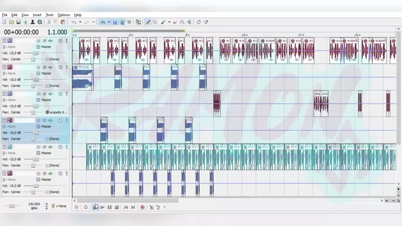Viewport: 402px width, 226px height.
Task: Click the Pause button in transport bar
Action: click(109, 207)
